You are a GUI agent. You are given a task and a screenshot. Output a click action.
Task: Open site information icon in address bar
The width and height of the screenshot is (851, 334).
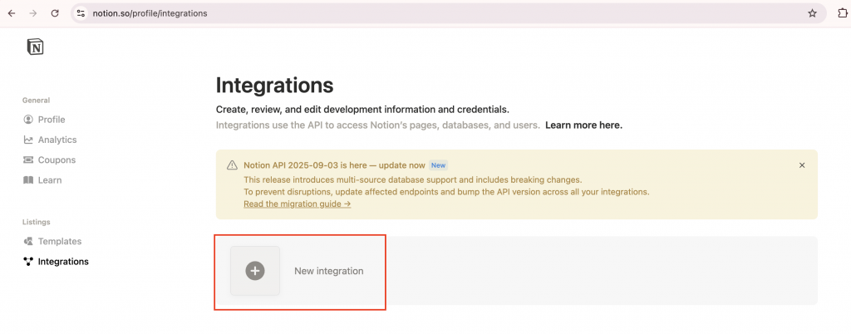(81, 13)
